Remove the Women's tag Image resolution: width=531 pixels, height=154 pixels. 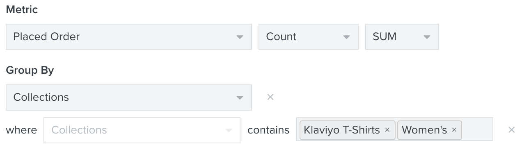pos(454,130)
